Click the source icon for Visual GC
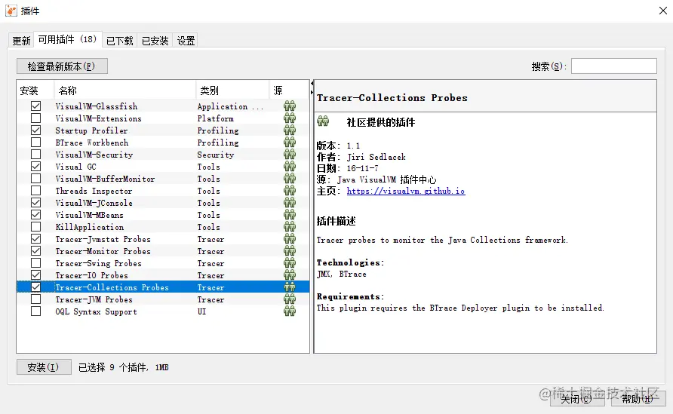 290,167
